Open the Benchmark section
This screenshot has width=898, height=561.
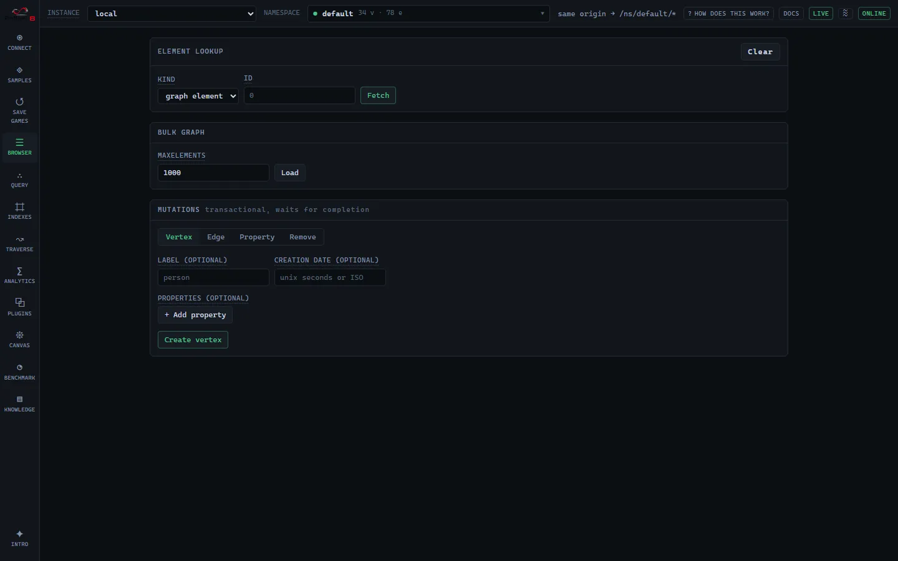(19, 372)
